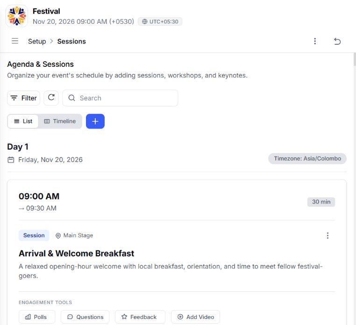Switch to Timeline view
Screen dimensions: 356x325
[60, 121]
